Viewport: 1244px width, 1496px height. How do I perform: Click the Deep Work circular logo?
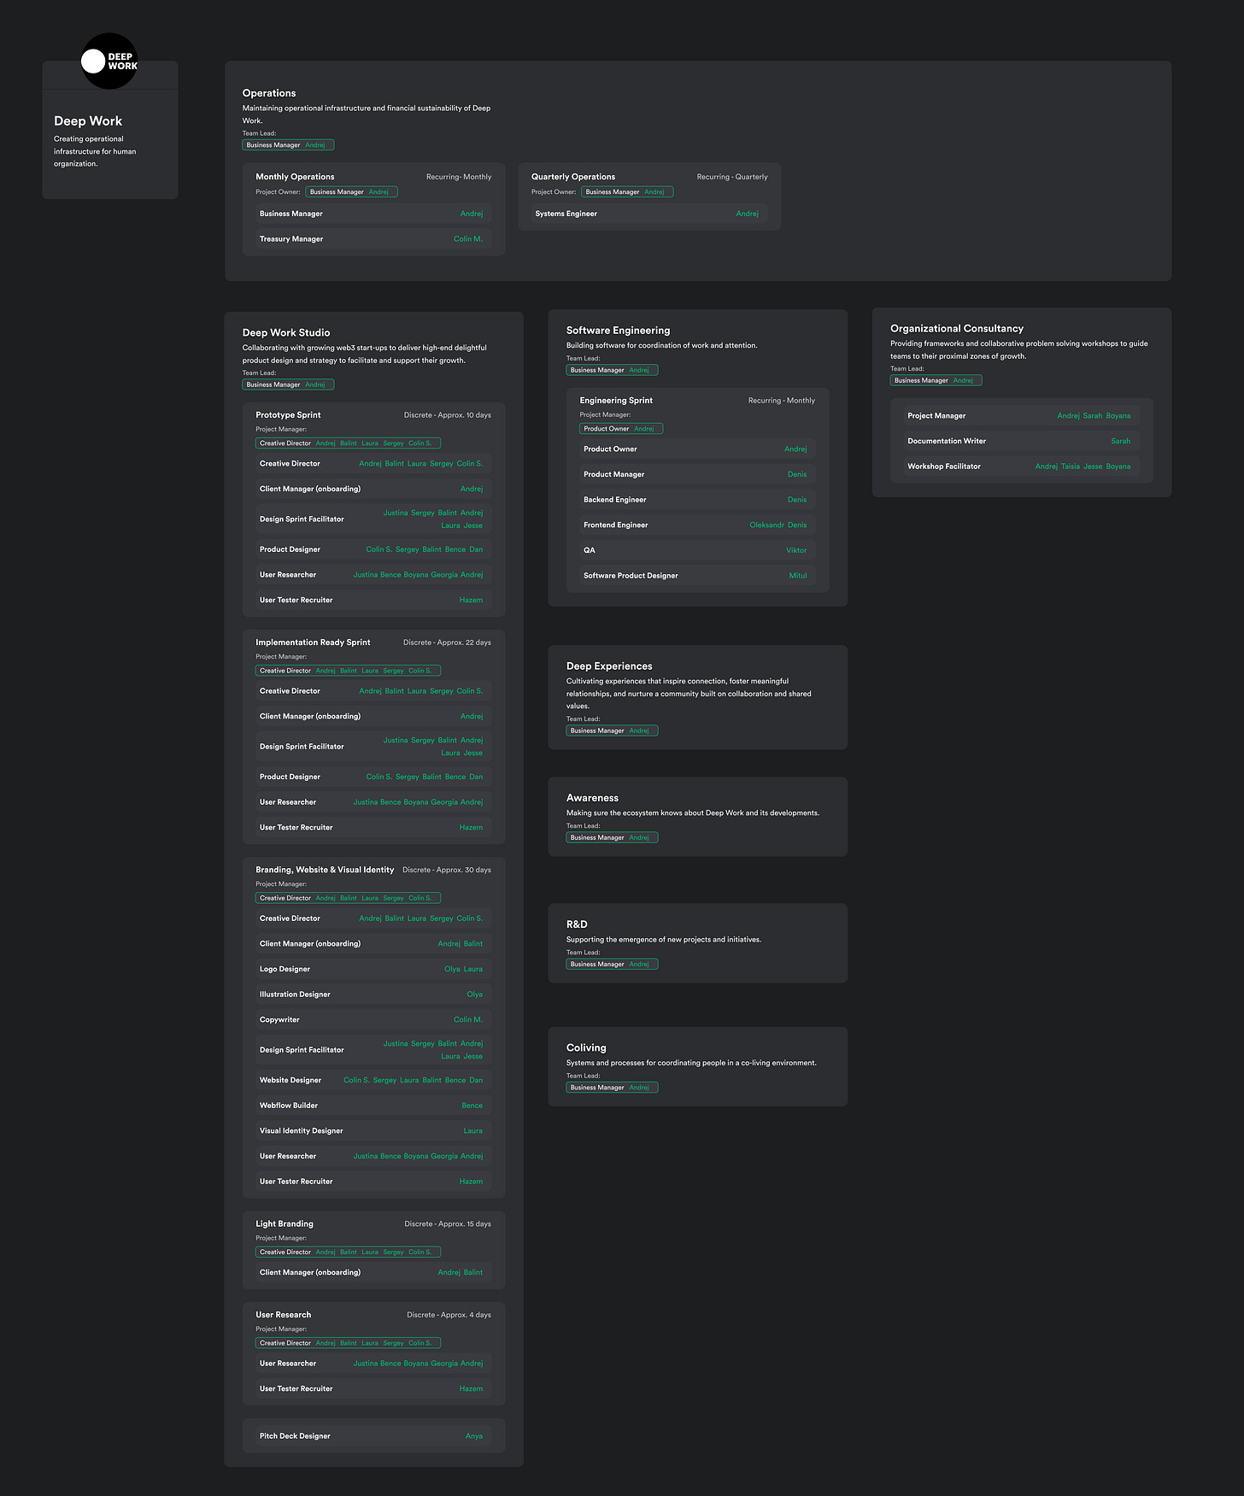click(x=109, y=61)
